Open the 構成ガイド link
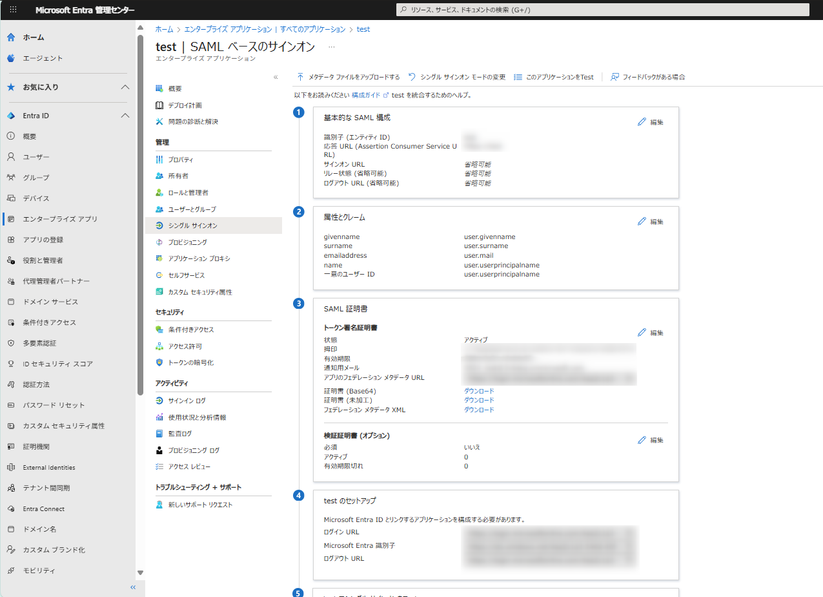The width and height of the screenshot is (823, 597). click(365, 95)
